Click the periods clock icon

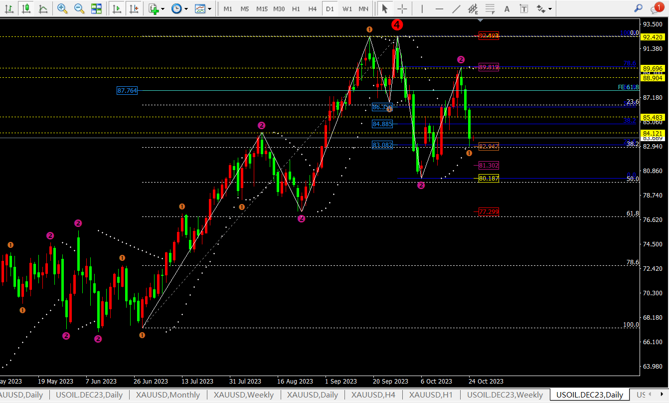pos(176,8)
